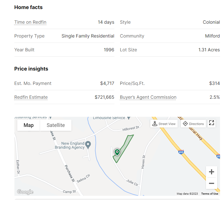Screen dimensions: 224x200
Task: Select the Map view tab
Action: (x=29, y=125)
